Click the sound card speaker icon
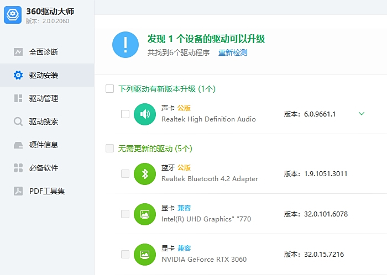 145,114
